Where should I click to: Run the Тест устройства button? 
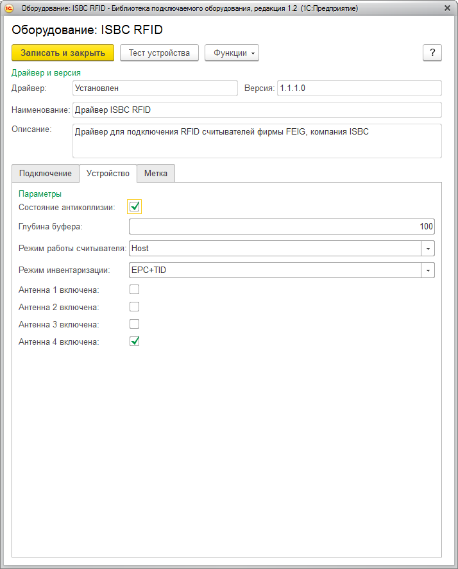tap(159, 53)
